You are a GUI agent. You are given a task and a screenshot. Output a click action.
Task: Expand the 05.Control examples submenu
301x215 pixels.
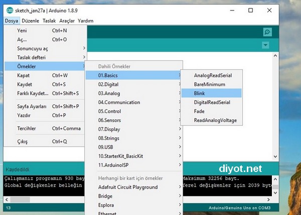[133, 111]
